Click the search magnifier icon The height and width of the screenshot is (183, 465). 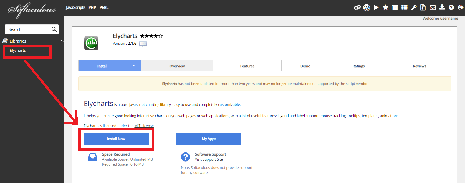pos(54,29)
